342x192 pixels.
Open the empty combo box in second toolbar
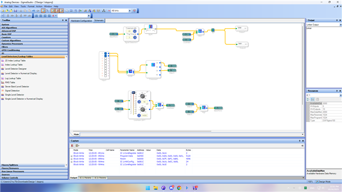tap(89, 15)
